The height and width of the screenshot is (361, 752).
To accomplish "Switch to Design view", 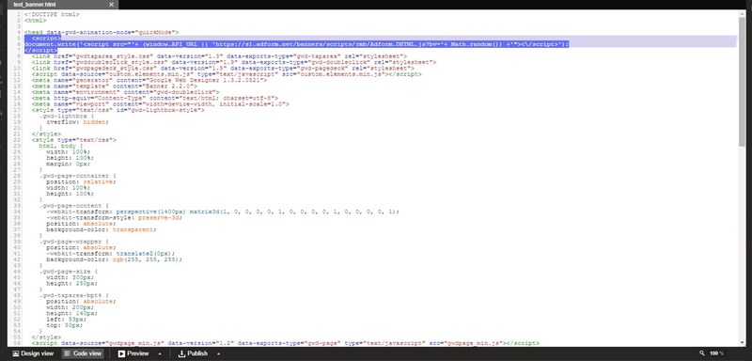I will coord(33,353).
